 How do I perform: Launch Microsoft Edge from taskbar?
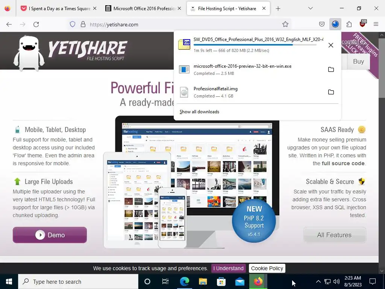pos(184,281)
